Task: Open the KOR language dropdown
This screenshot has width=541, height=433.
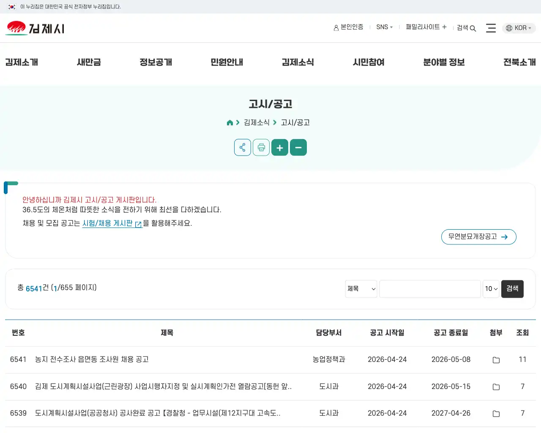Action: pos(519,28)
